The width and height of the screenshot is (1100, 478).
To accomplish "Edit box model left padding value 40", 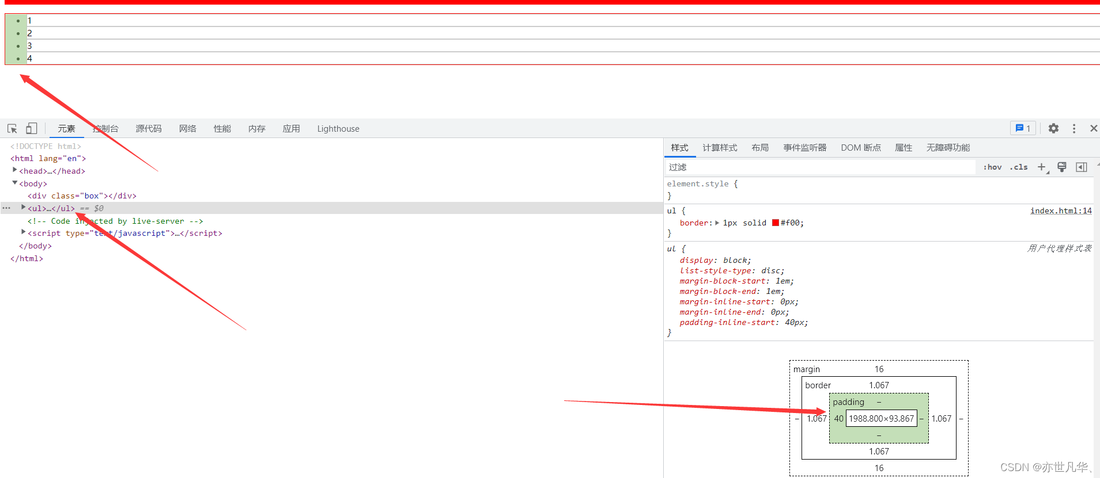I will [x=838, y=419].
